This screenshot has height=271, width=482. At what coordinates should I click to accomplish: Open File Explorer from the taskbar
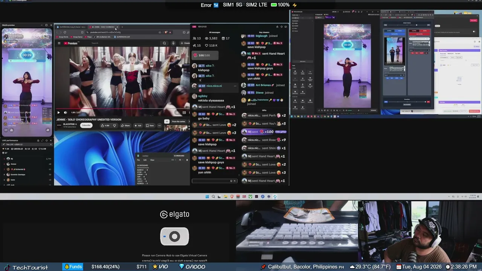(226, 196)
